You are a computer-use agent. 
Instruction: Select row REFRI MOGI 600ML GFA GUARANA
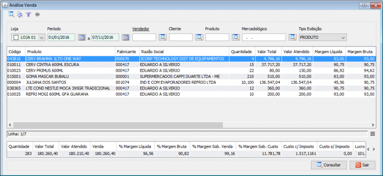[191, 94]
